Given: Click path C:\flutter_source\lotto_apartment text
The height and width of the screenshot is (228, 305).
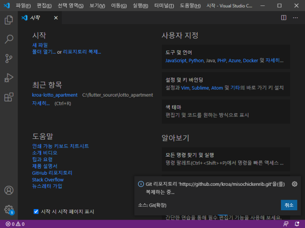Looking at the screenshot, I should [118, 95].
